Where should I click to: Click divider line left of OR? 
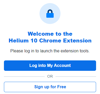[x=24, y=77]
